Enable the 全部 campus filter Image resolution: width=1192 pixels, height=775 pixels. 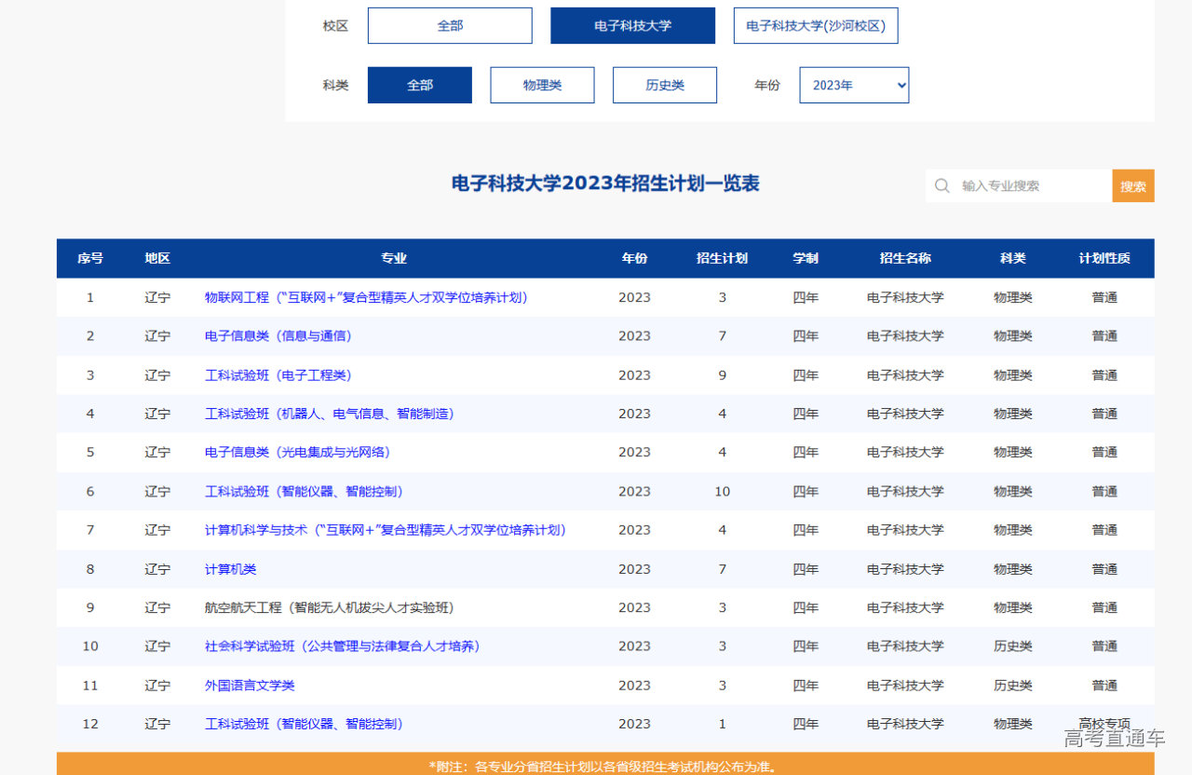click(x=450, y=25)
